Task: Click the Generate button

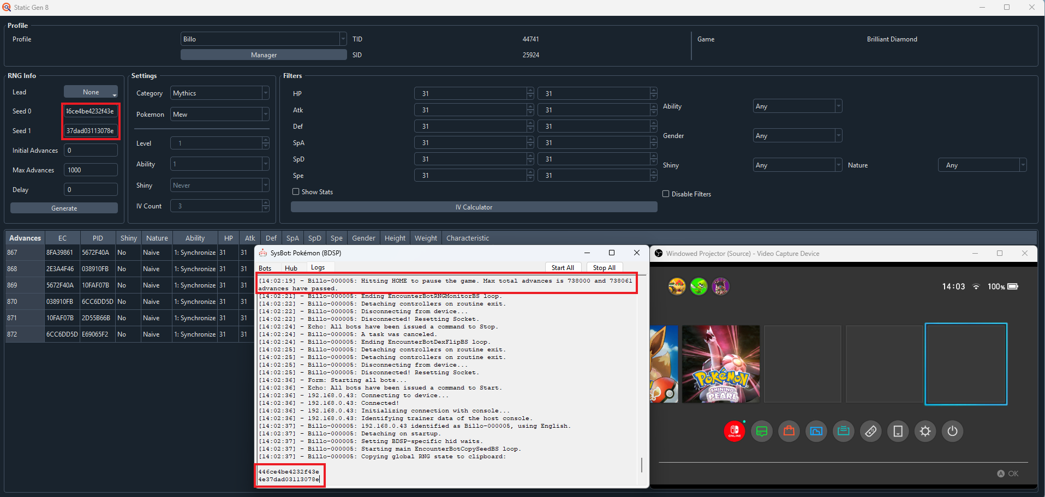Action: pos(64,208)
